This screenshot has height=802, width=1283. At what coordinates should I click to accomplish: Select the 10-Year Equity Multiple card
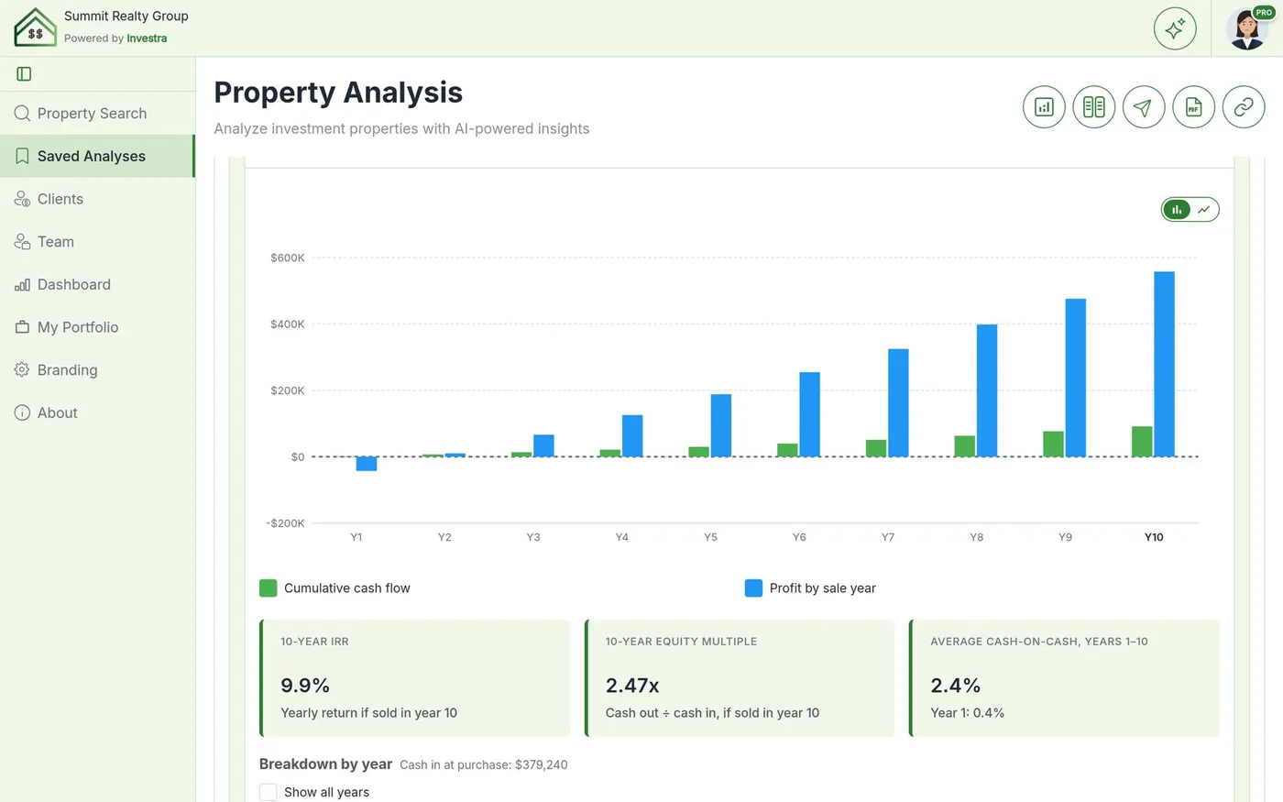coord(740,678)
